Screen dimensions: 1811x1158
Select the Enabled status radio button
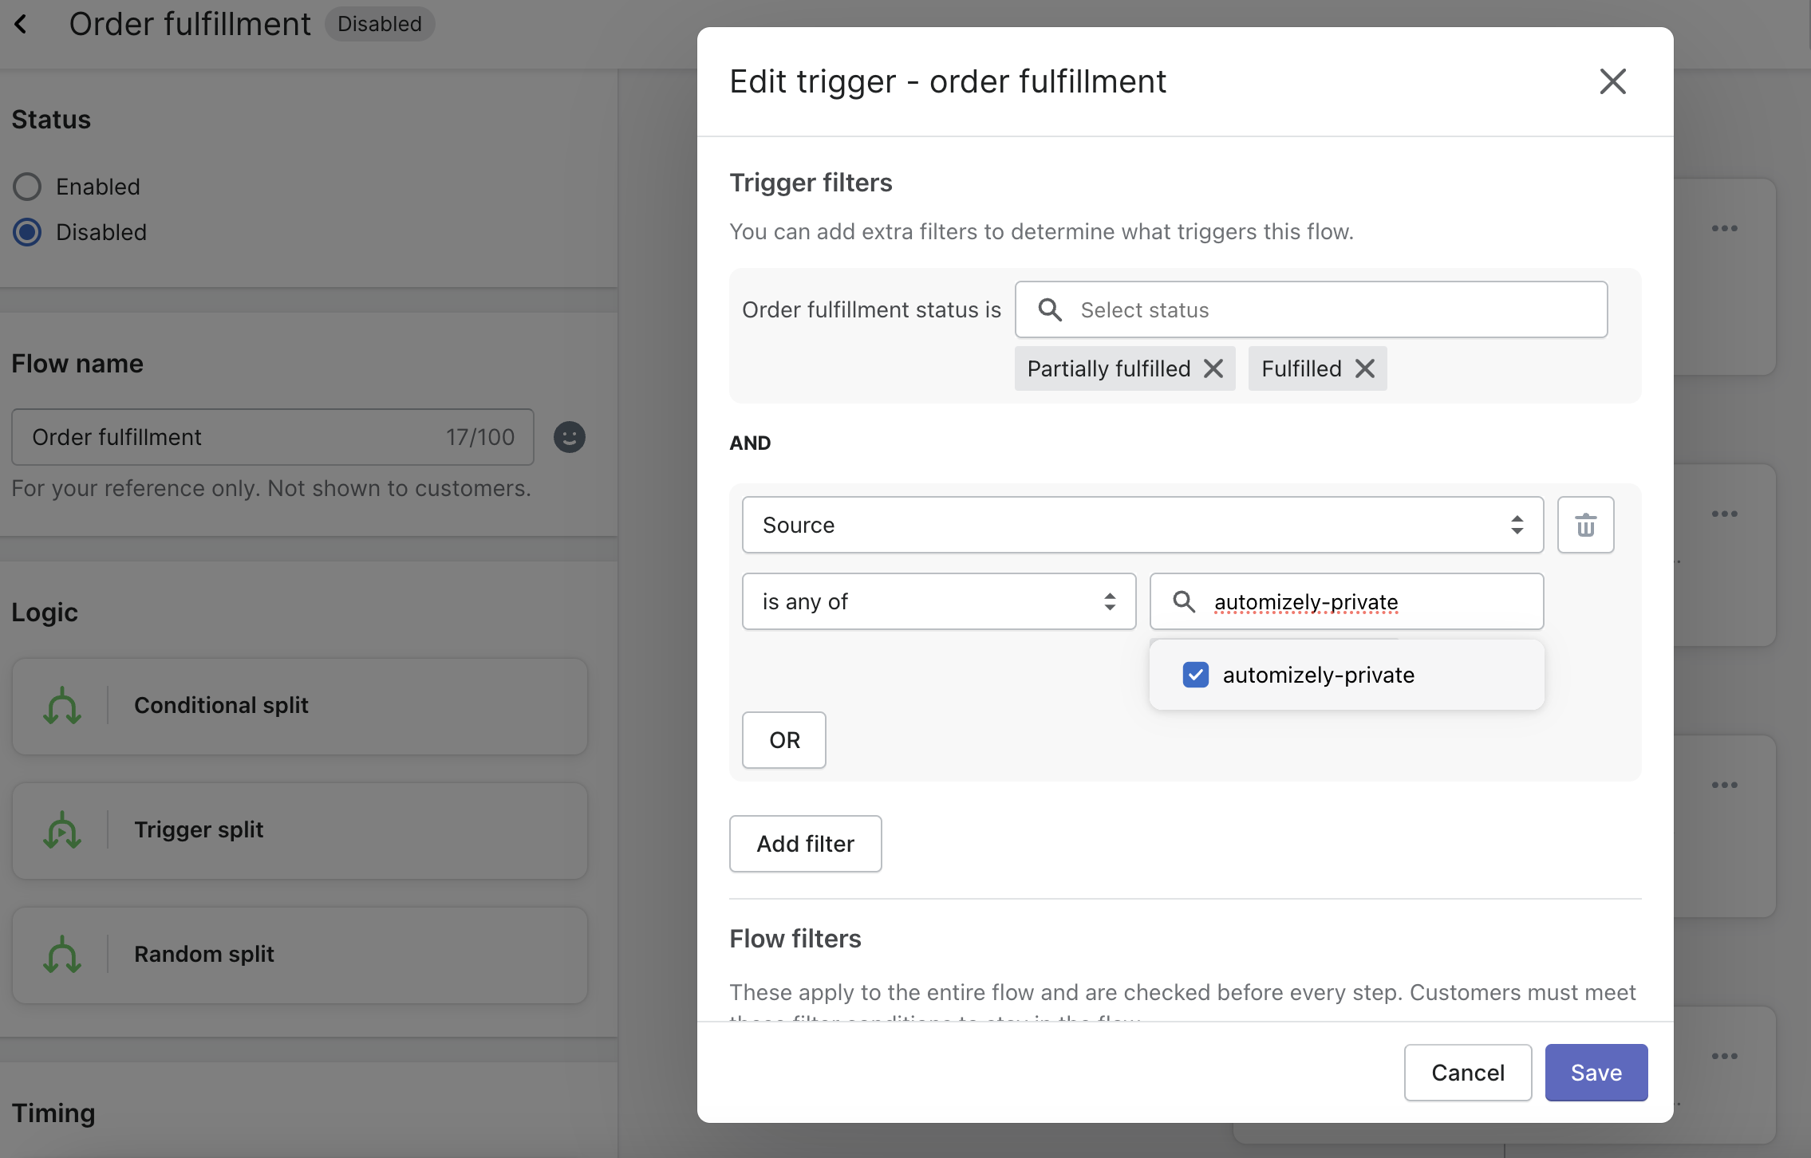(27, 187)
